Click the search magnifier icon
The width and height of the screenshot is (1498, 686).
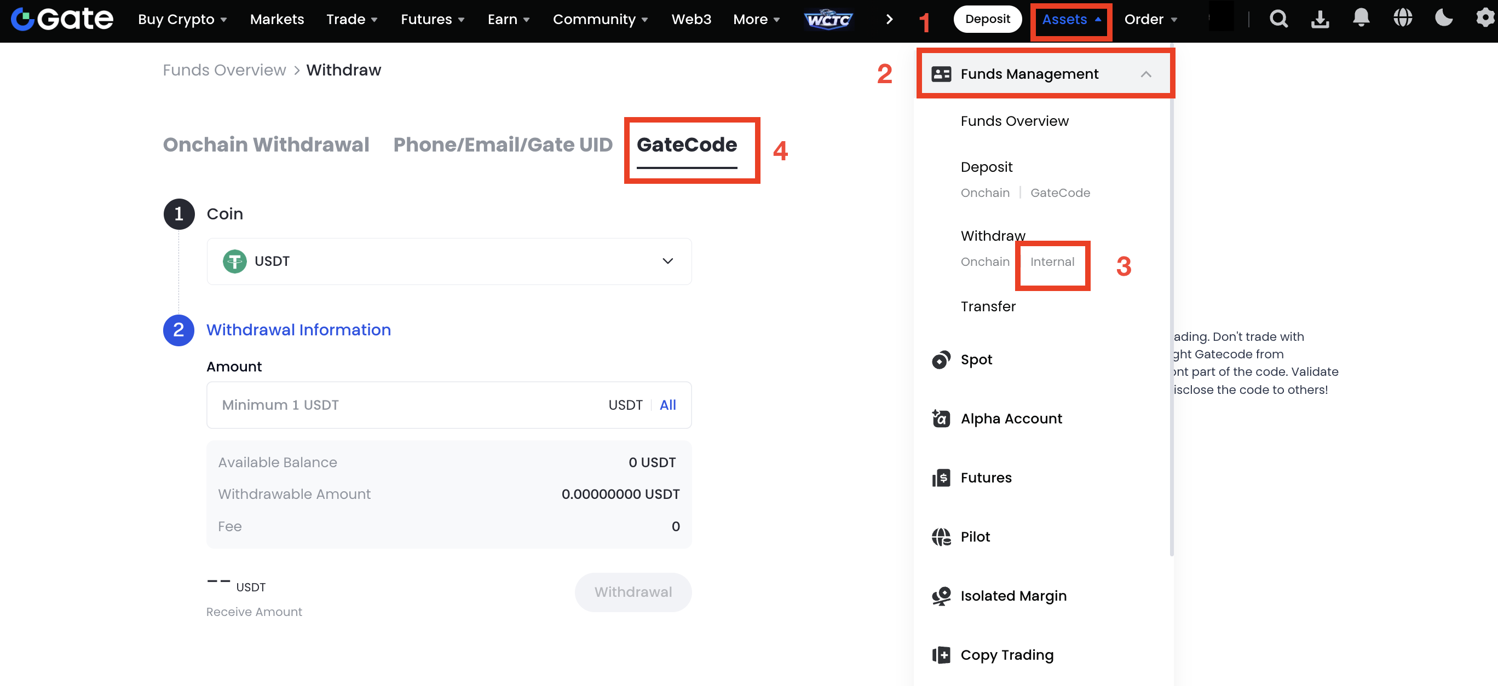[1278, 19]
